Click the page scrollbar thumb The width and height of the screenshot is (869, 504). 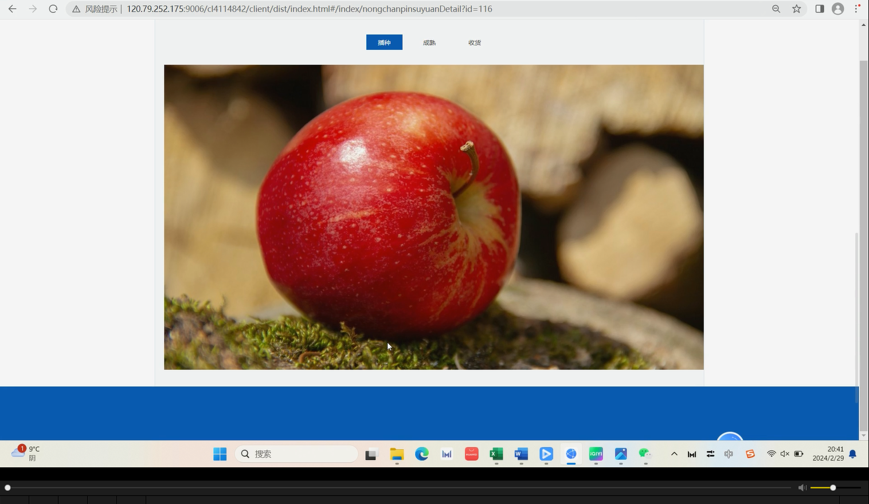point(864,245)
